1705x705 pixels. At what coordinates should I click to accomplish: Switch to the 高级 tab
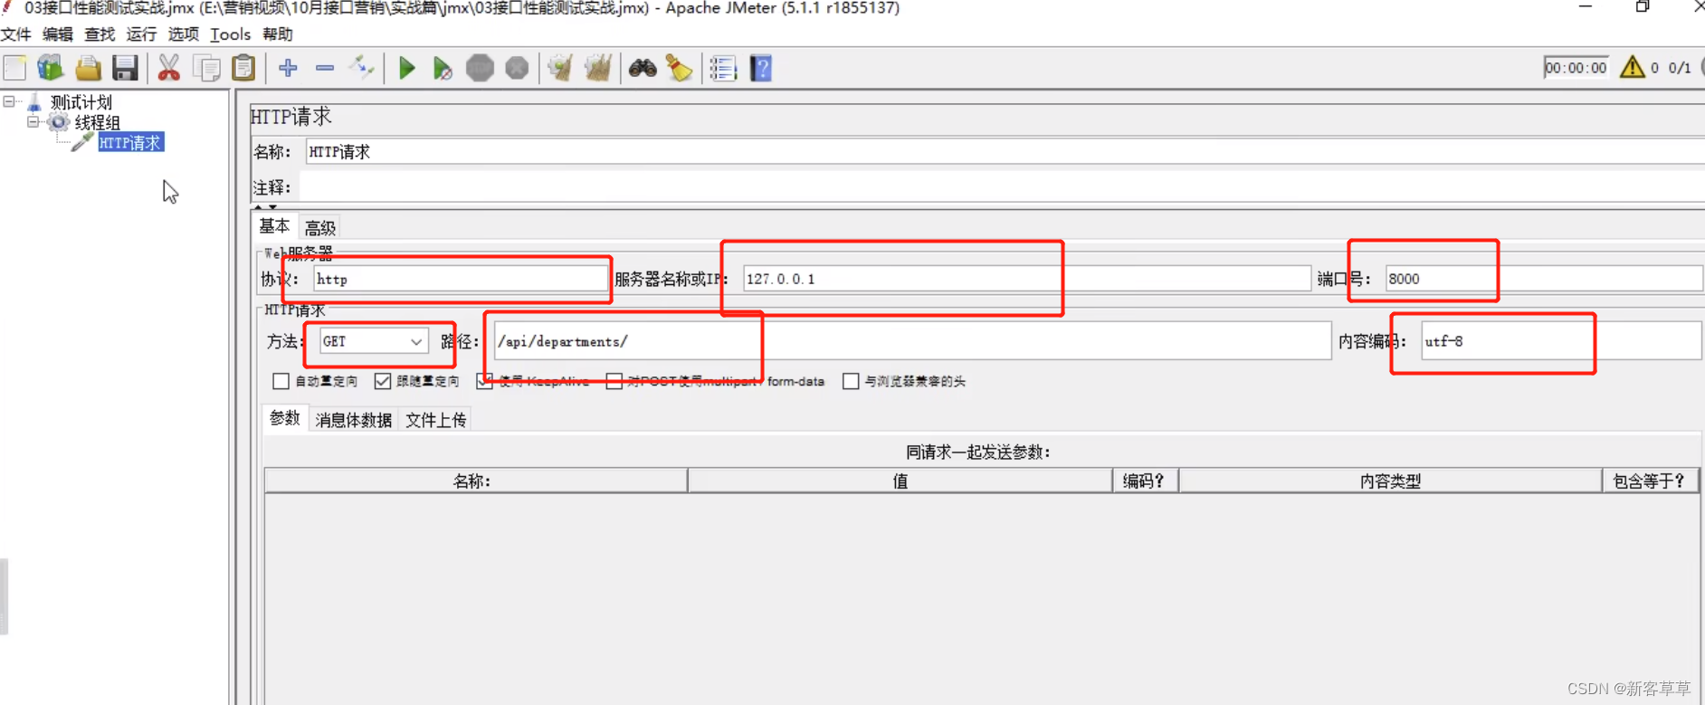pyautogui.click(x=320, y=227)
